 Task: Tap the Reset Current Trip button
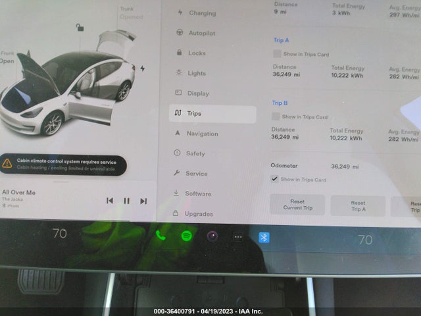click(x=297, y=205)
